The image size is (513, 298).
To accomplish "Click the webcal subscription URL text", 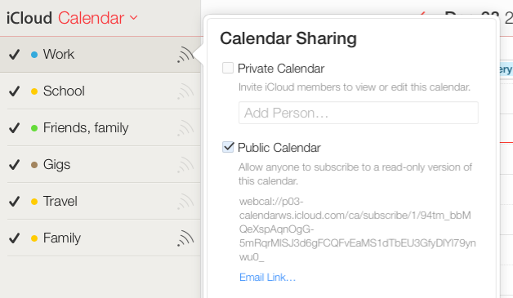I will [357, 229].
